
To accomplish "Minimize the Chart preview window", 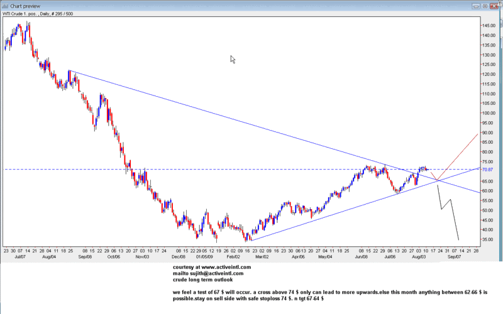I will (475, 4).
